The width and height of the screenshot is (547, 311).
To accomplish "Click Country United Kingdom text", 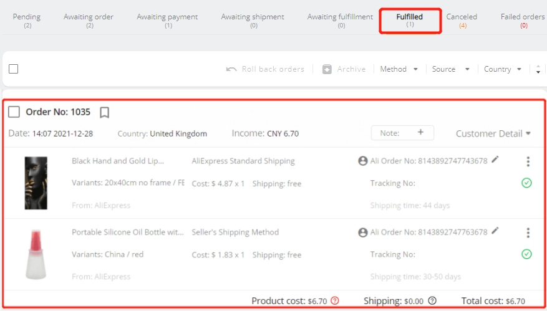I will coord(162,133).
